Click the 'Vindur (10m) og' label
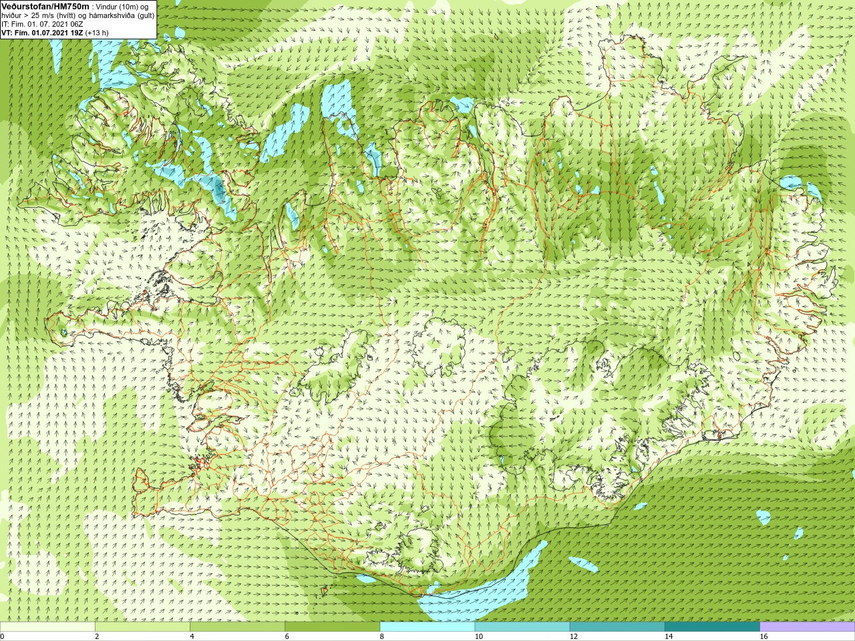 (x=122, y=7)
